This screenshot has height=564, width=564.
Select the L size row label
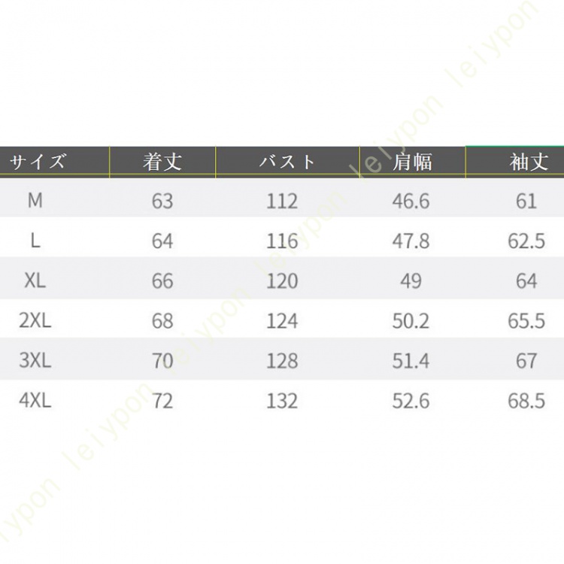click(x=35, y=241)
